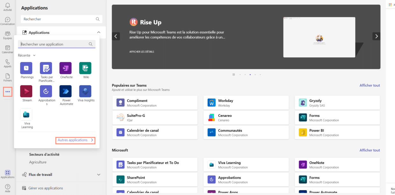Open Compliment app card
The image size is (395, 195).
pos(155,103)
